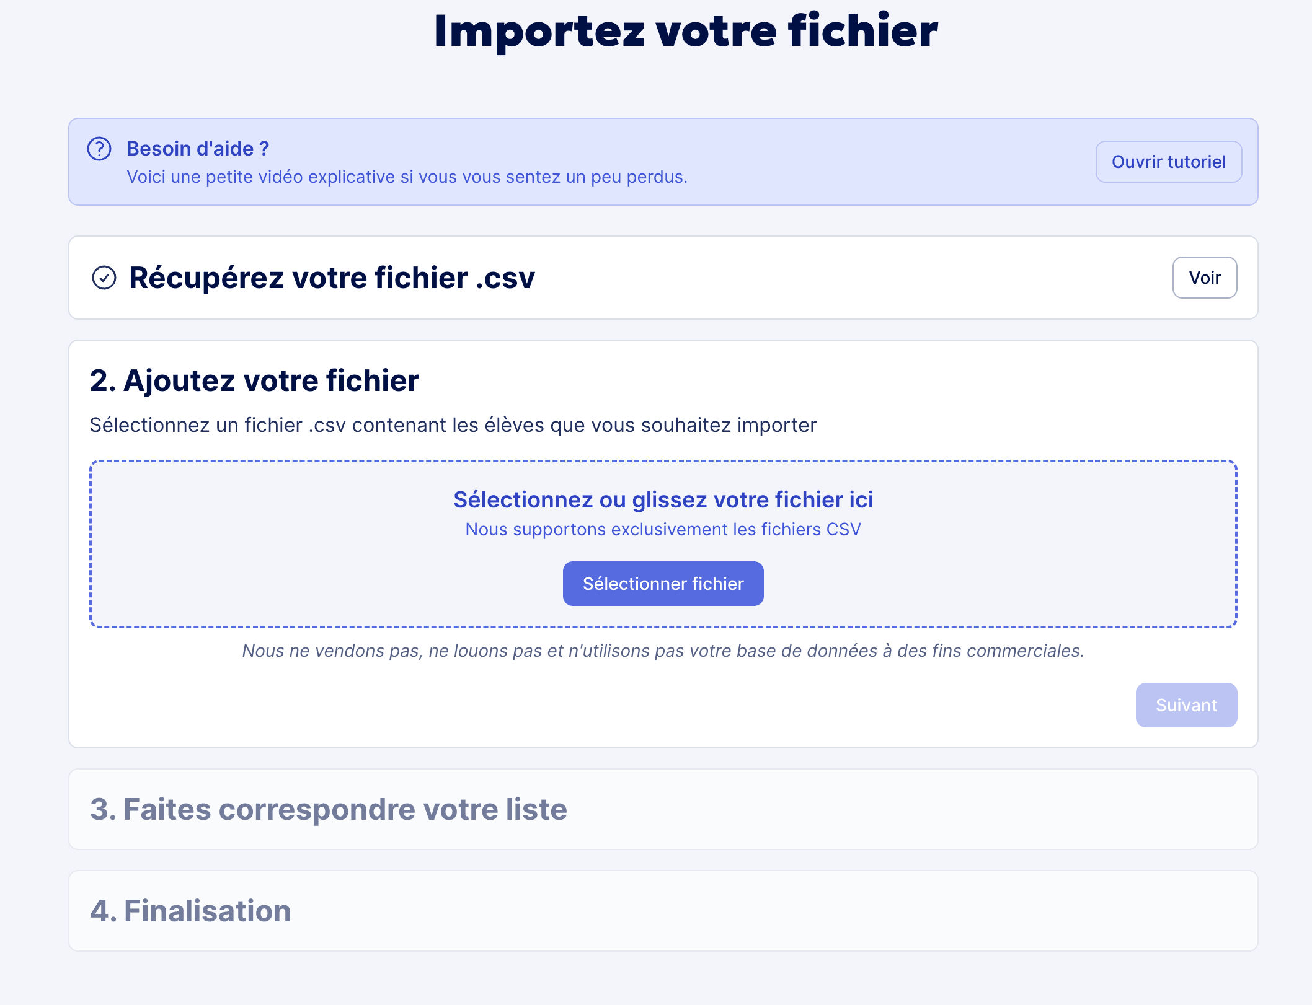Open the tutorial via Ouvrir tutoriel
This screenshot has height=1005, width=1312.
1169,162
